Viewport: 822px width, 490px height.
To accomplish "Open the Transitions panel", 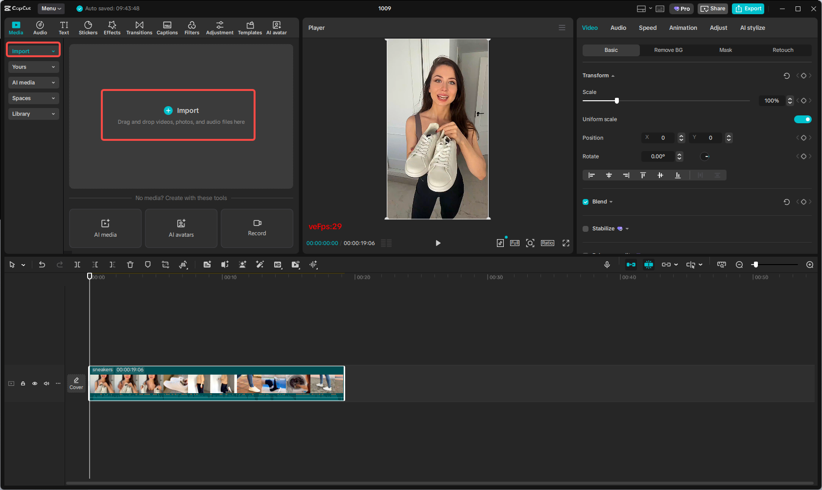I will click(x=139, y=27).
